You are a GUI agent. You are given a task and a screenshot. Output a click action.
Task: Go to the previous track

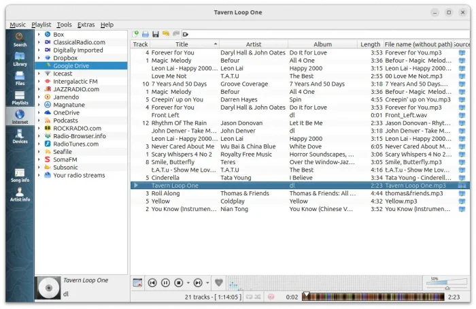pyautogui.click(x=152, y=283)
